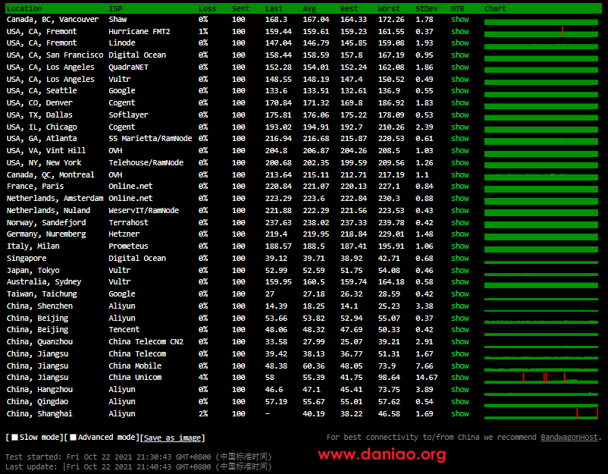Show MTR for Fremont Linode

point(460,43)
